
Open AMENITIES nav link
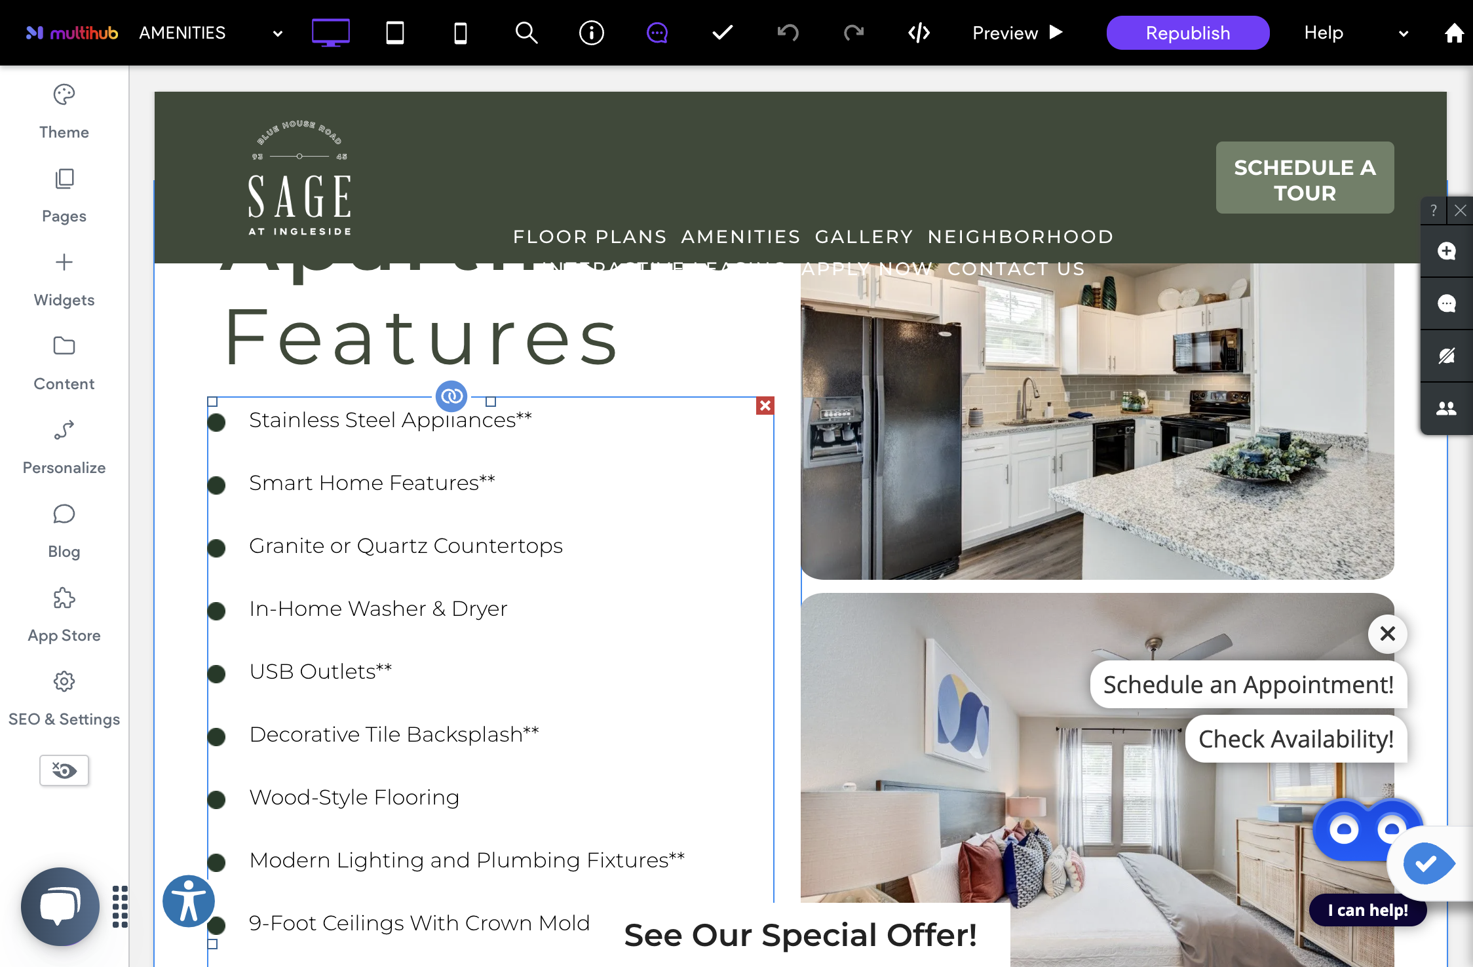[740, 237]
